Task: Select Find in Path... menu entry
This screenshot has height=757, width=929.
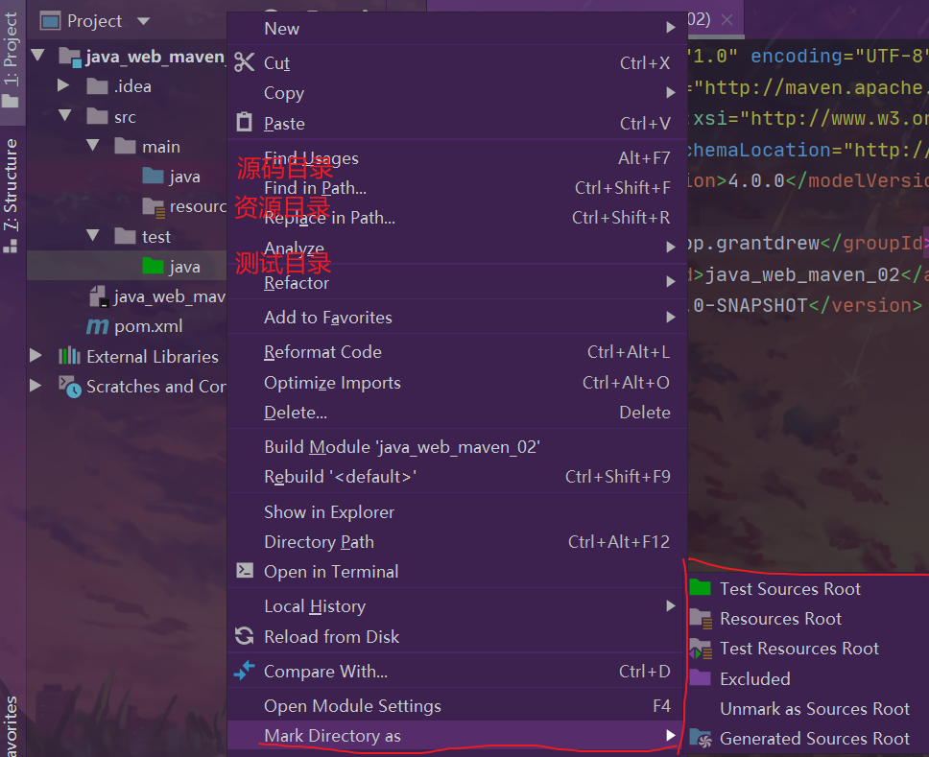Action: tap(457, 188)
